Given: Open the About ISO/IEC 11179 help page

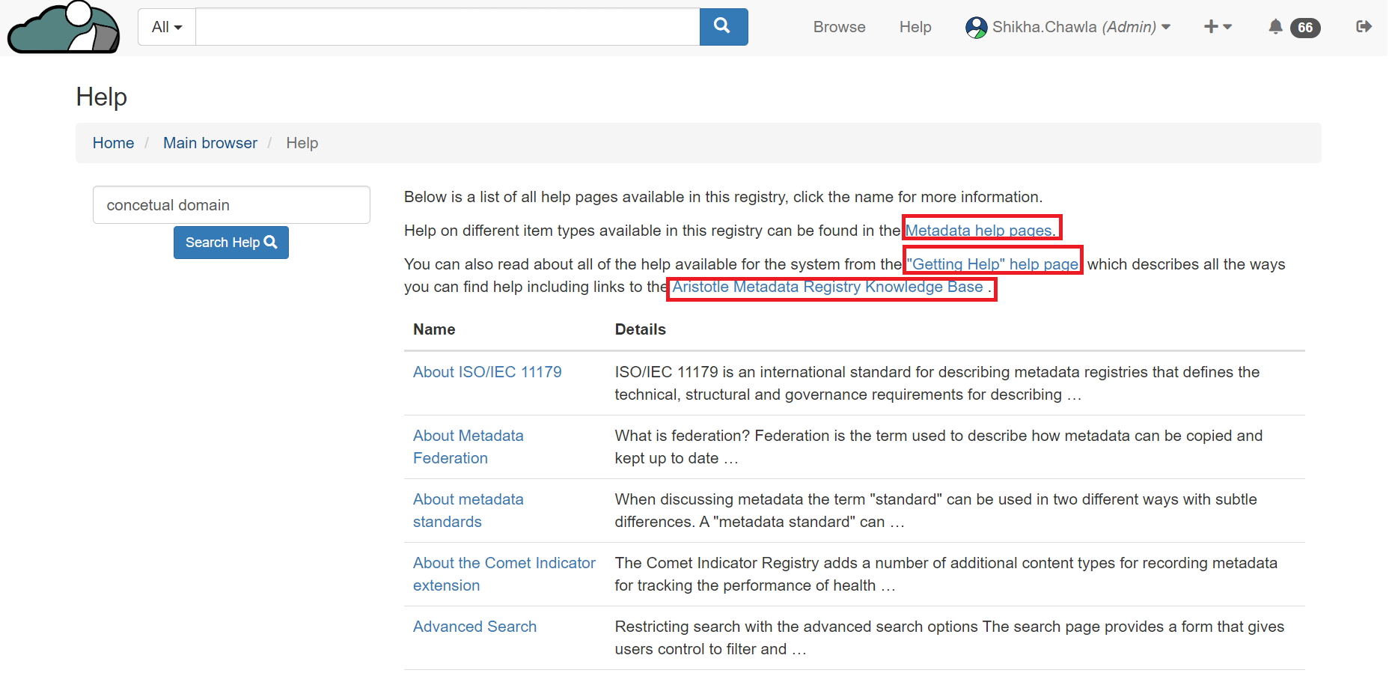Looking at the screenshot, I should pyautogui.click(x=487, y=372).
